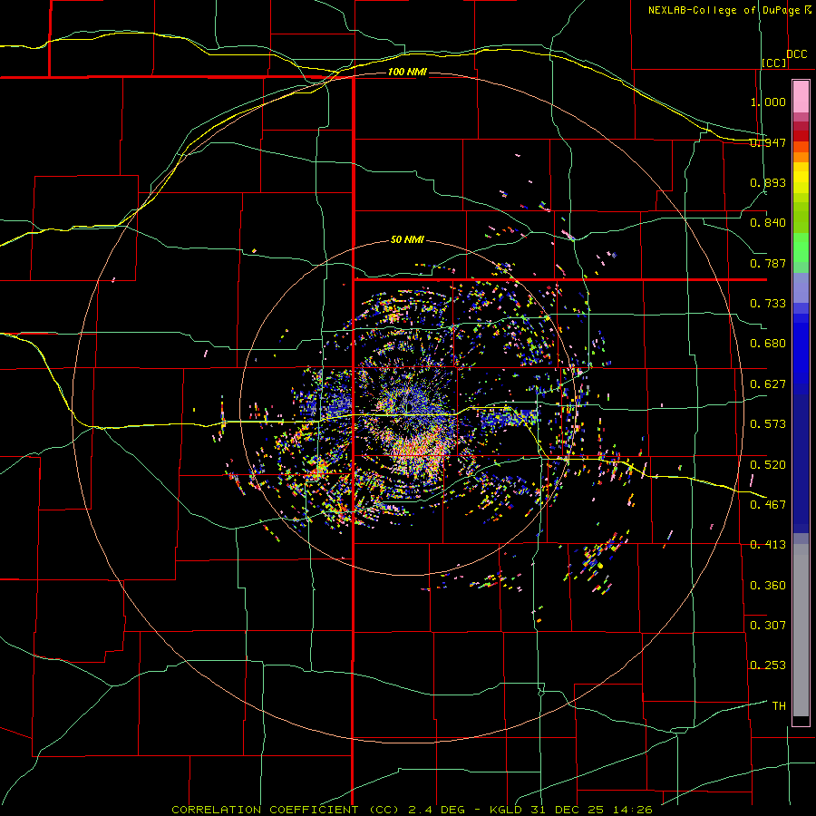Click the red segment of the color bar
816x816 pixels.
(x=801, y=135)
